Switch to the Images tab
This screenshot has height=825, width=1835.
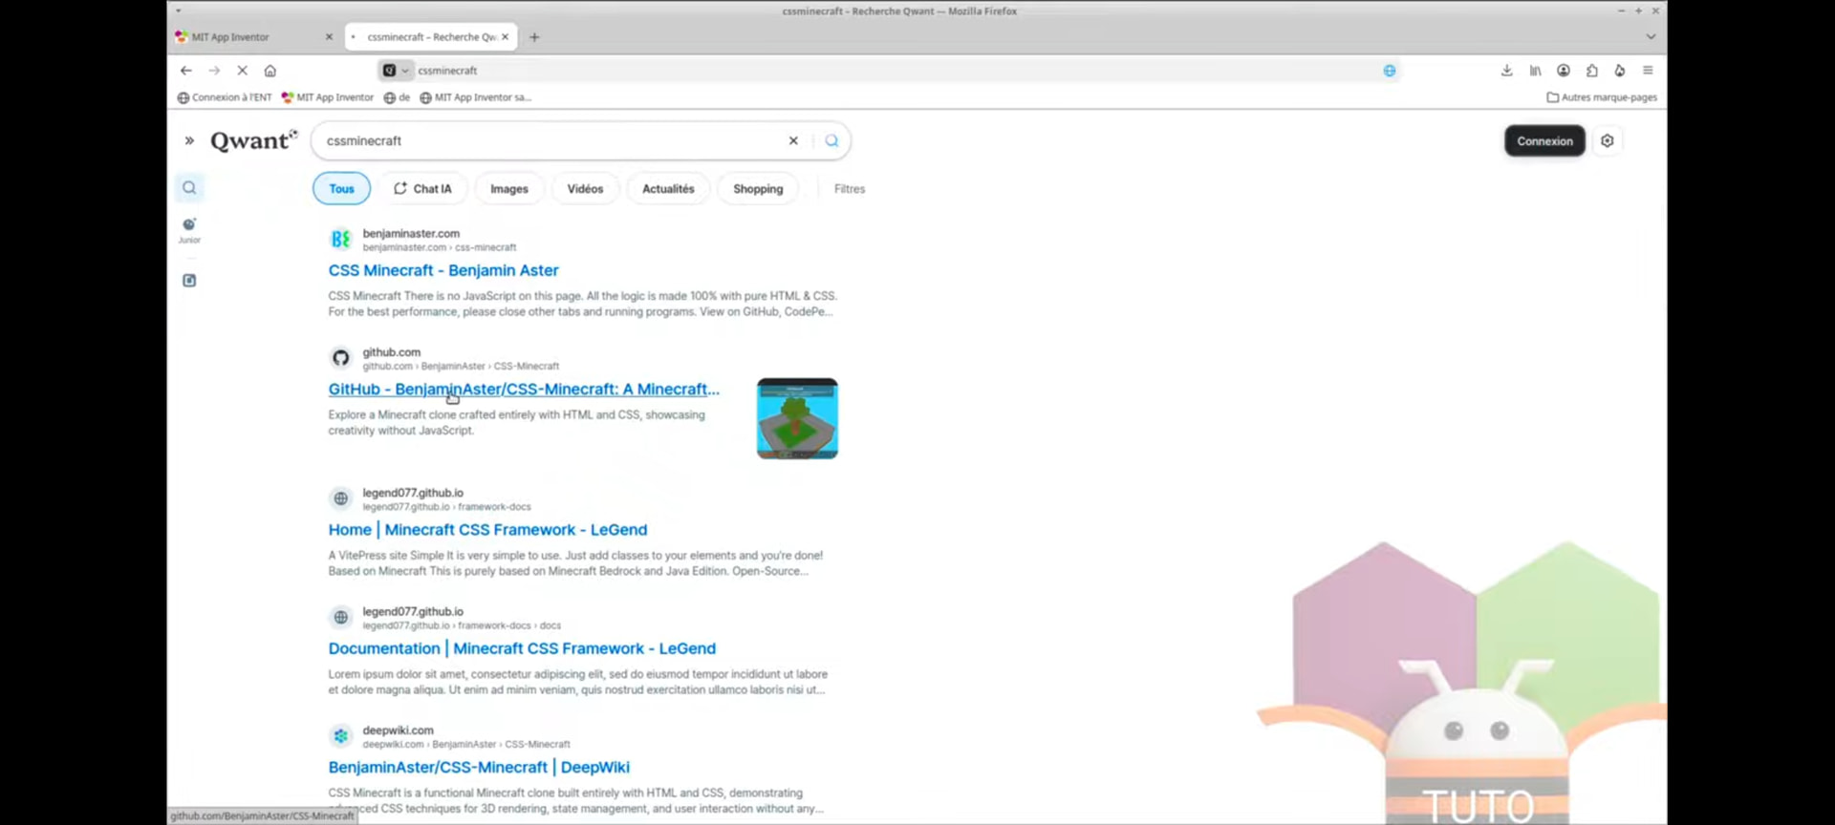point(509,189)
